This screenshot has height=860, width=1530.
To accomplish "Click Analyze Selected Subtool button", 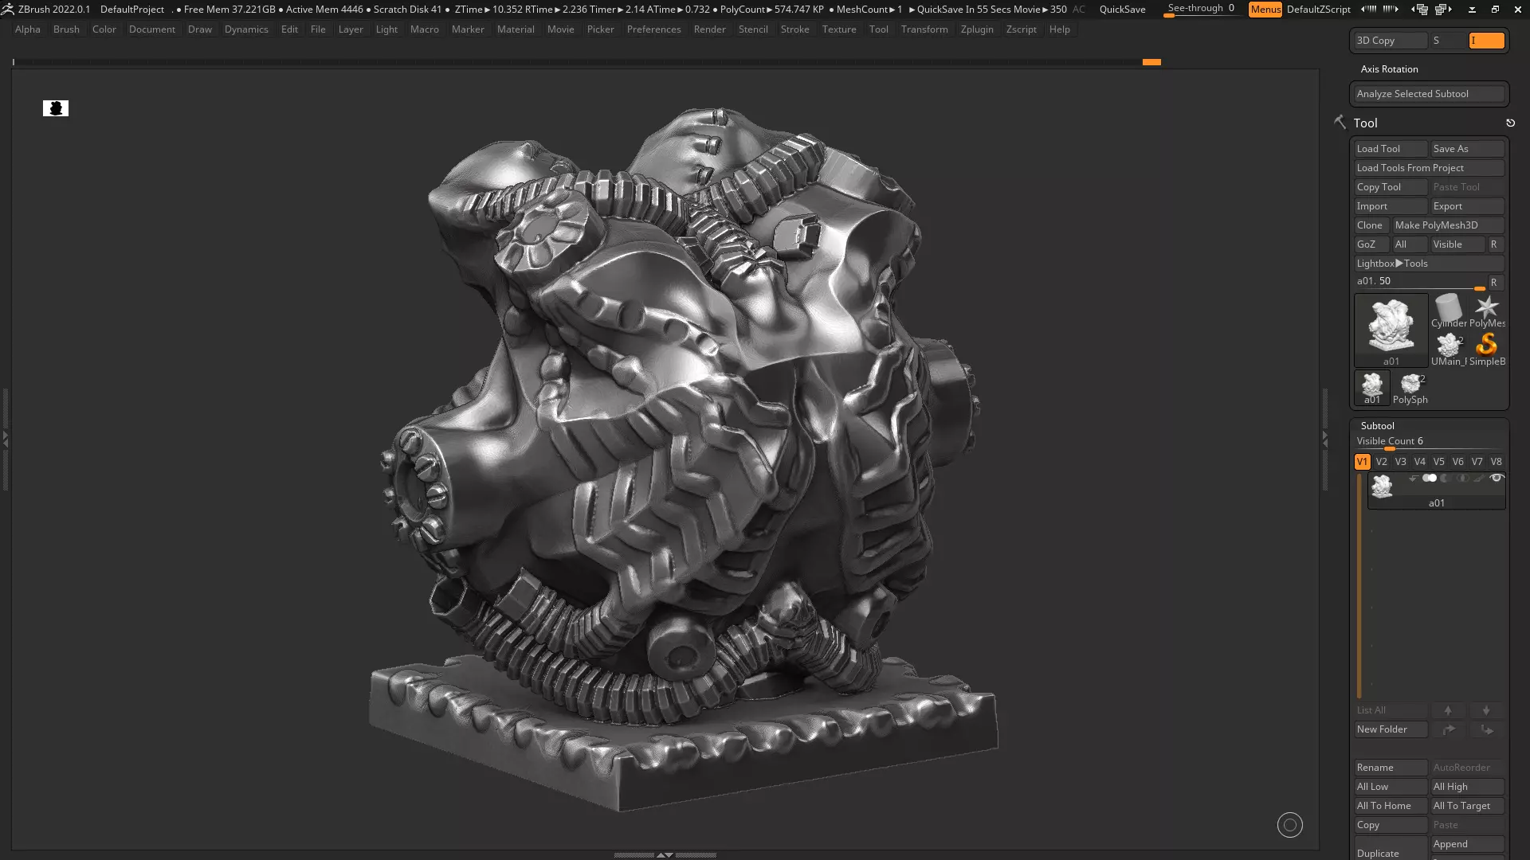I will (1429, 94).
